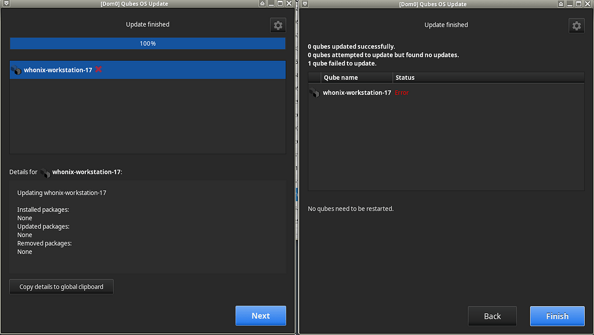The width and height of the screenshot is (594, 335).
Task: Shade right window using roll-up icon
Action: point(561,4)
